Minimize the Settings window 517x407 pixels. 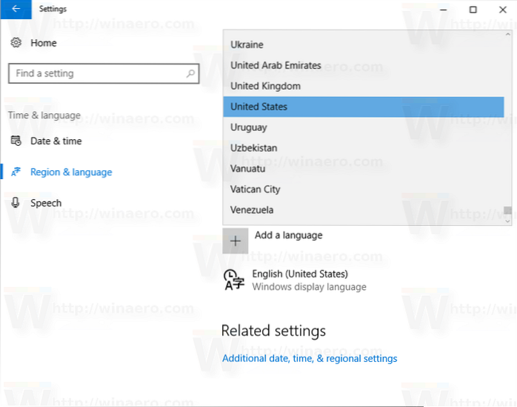(x=444, y=9)
